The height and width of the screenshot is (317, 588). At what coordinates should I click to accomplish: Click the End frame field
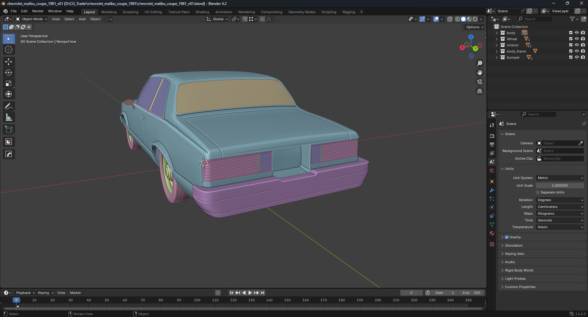(471, 293)
